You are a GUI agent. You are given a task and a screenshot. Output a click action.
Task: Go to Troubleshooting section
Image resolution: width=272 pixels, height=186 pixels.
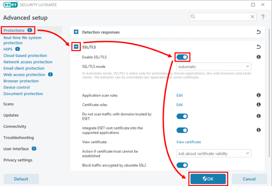click(19, 137)
